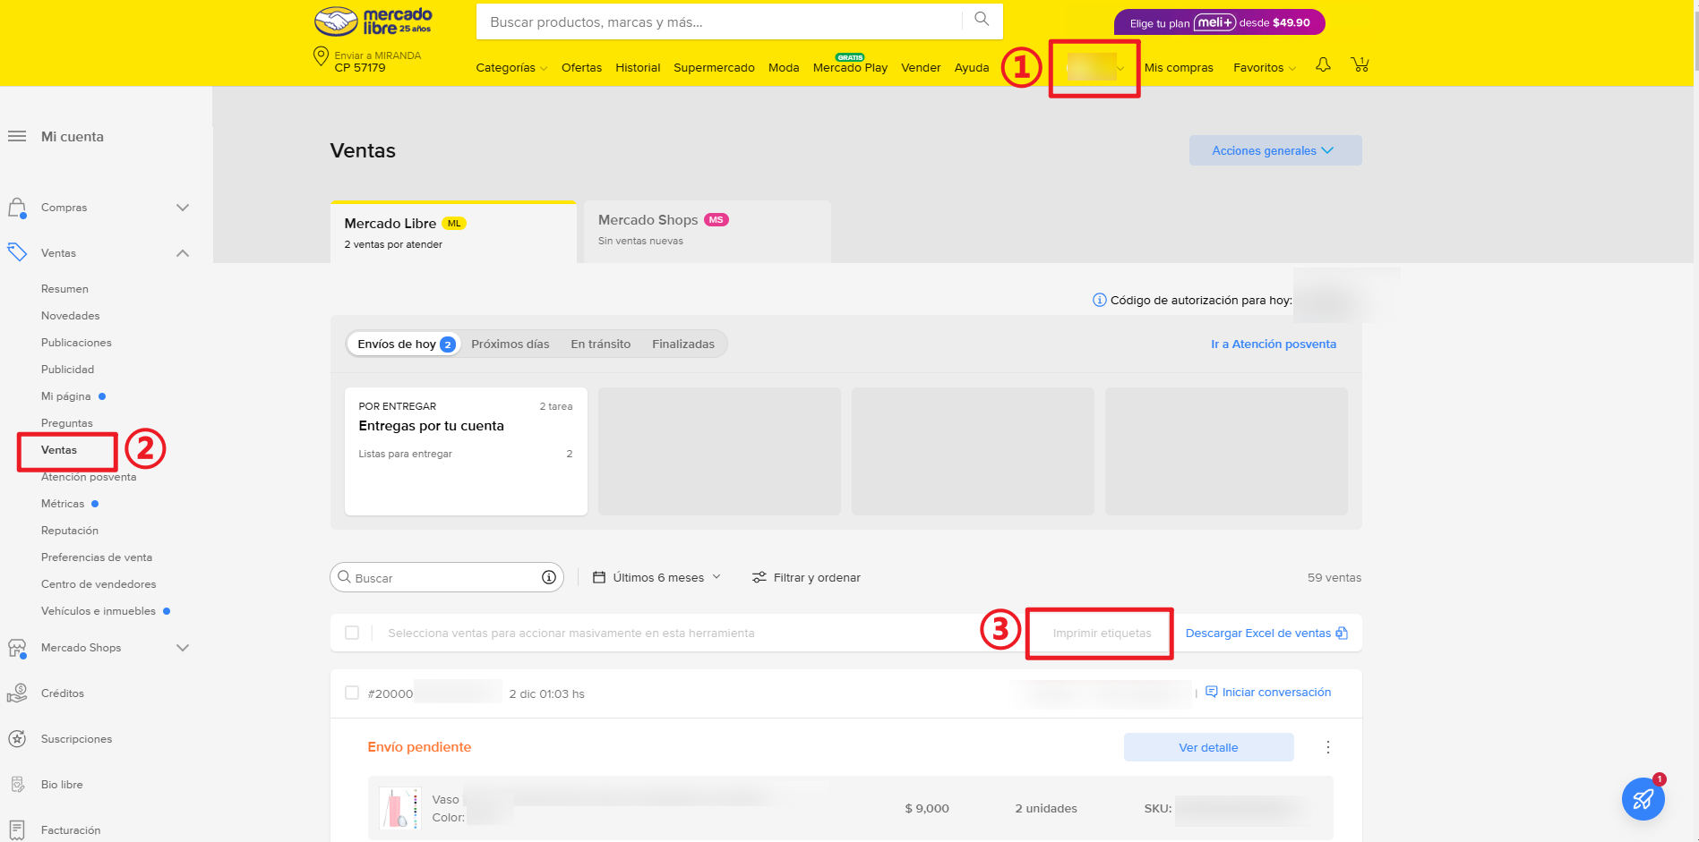Open Métricas in sidebar
The image size is (1699, 842).
(63, 504)
